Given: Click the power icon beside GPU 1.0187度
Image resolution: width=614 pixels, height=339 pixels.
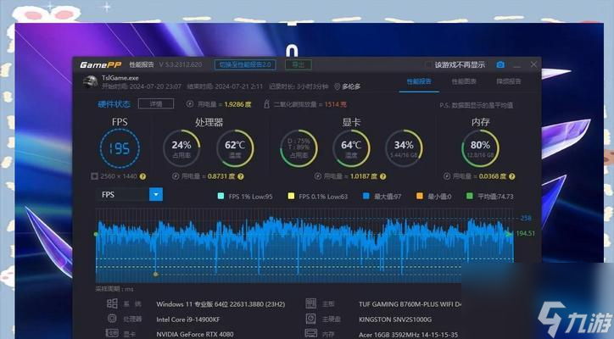Looking at the screenshot, I should coord(318,176).
